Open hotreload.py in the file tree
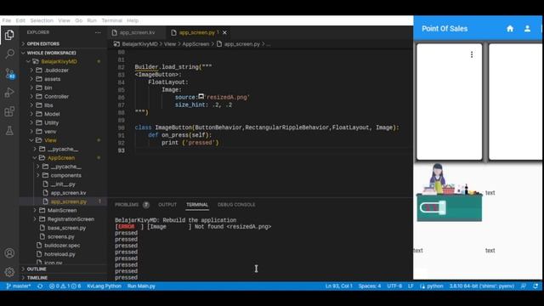Image resolution: width=544 pixels, height=306 pixels. [x=63, y=254]
